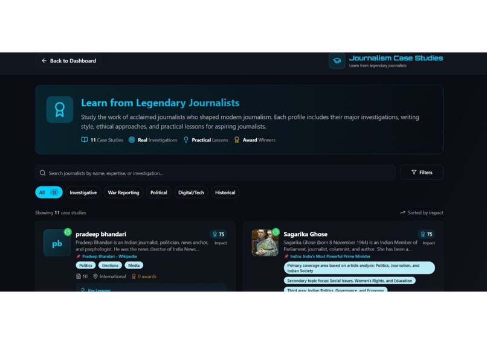Select the Digital/Tech category tab
487x344 pixels.
[x=191, y=193]
